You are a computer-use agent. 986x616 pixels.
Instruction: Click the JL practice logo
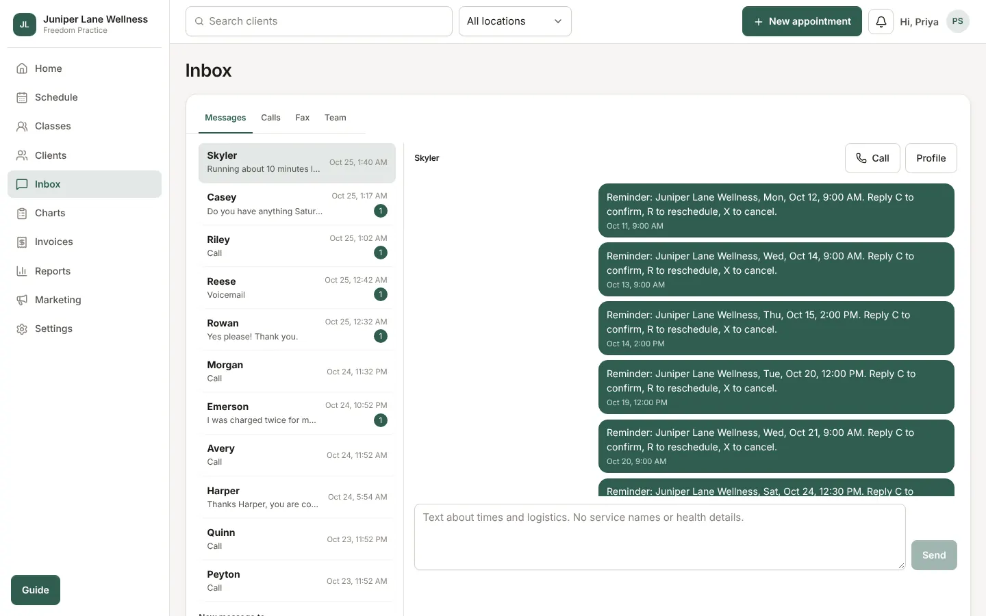[x=25, y=24]
